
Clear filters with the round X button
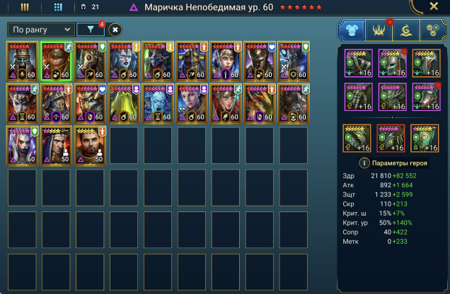tap(115, 30)
